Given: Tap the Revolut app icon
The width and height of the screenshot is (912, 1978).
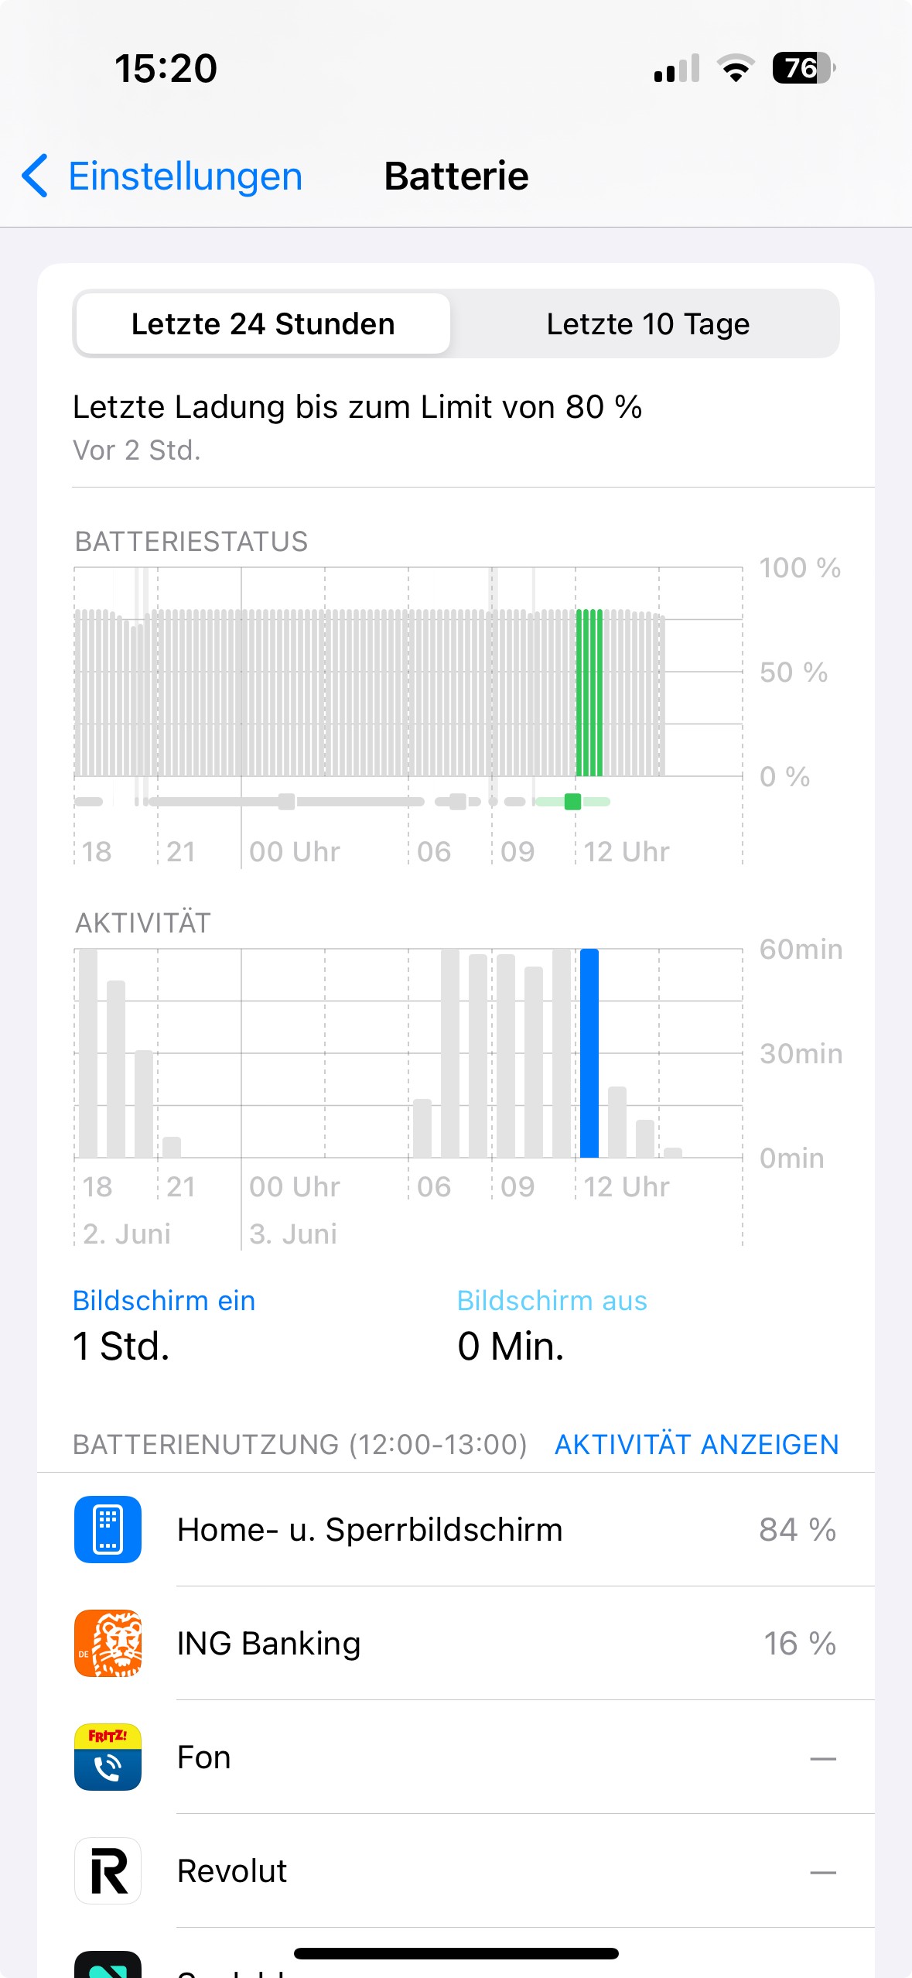Looking at the screenshot, I should point(108,1870).
